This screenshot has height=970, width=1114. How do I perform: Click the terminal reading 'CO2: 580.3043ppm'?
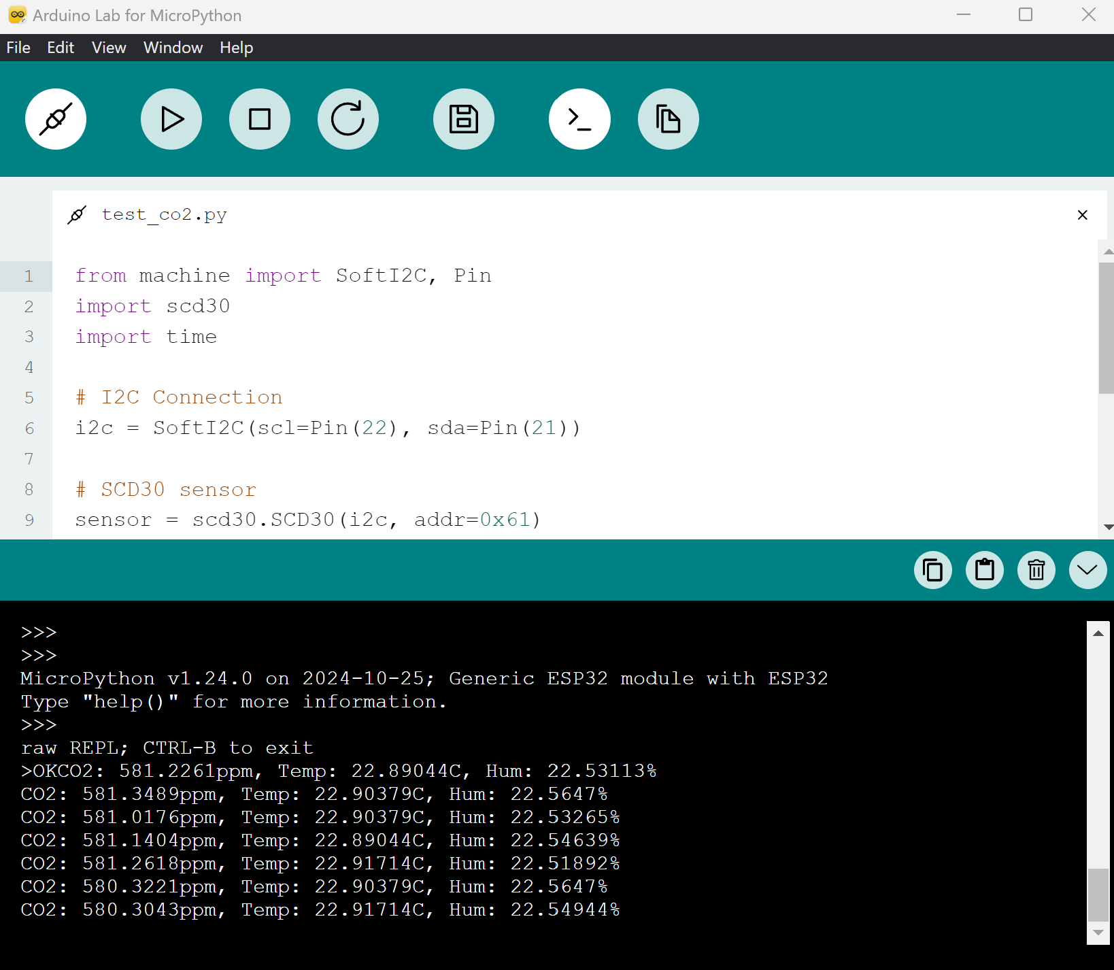[320, 909]
